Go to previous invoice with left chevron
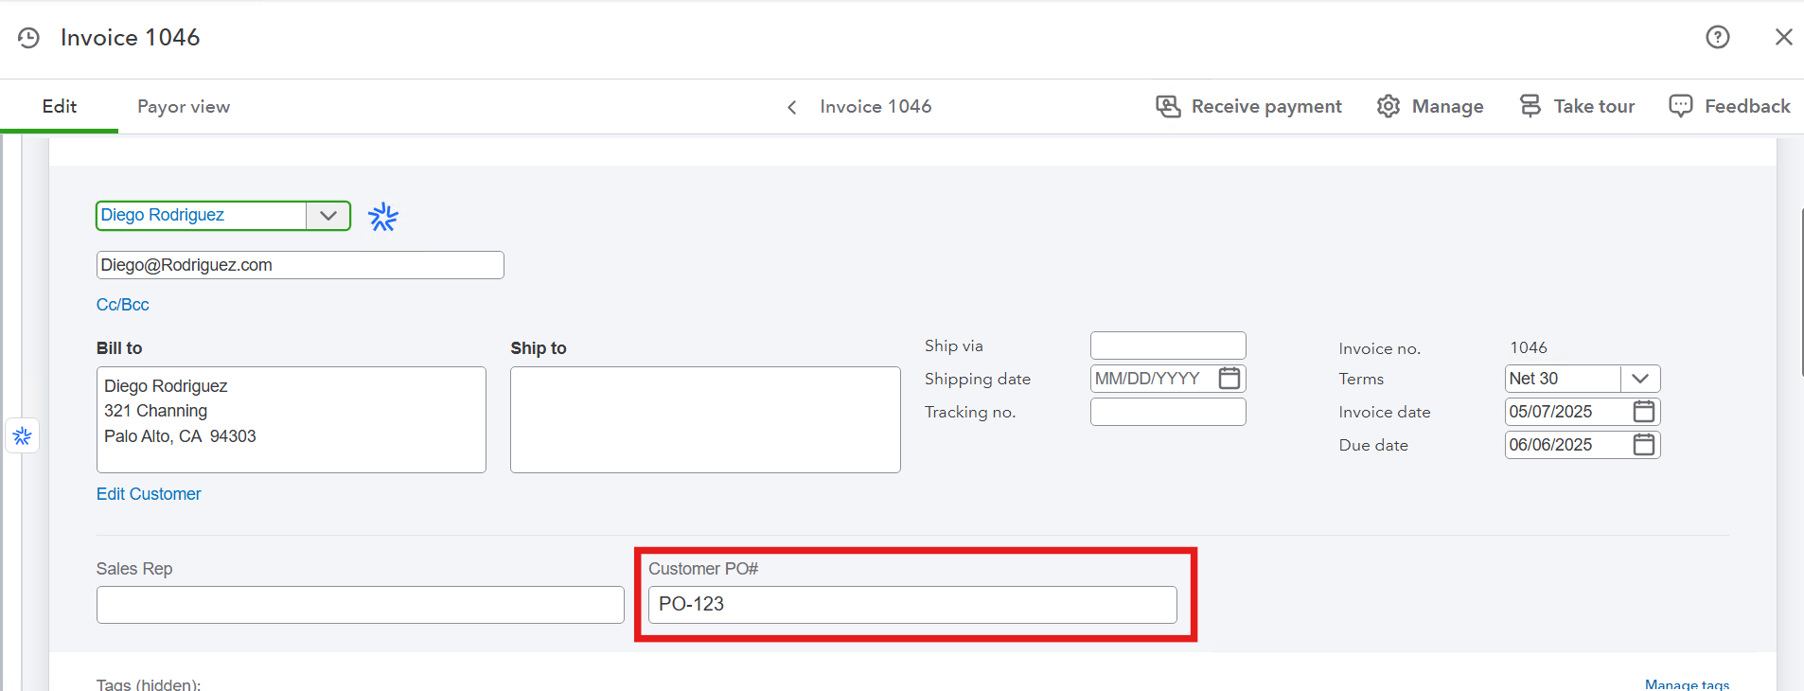 (792, 107)
